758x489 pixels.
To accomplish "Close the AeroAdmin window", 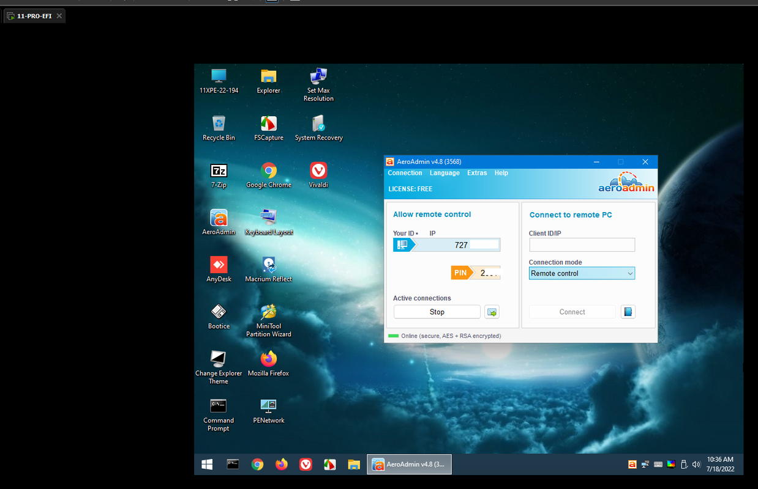I will click(x=645, y=162).
